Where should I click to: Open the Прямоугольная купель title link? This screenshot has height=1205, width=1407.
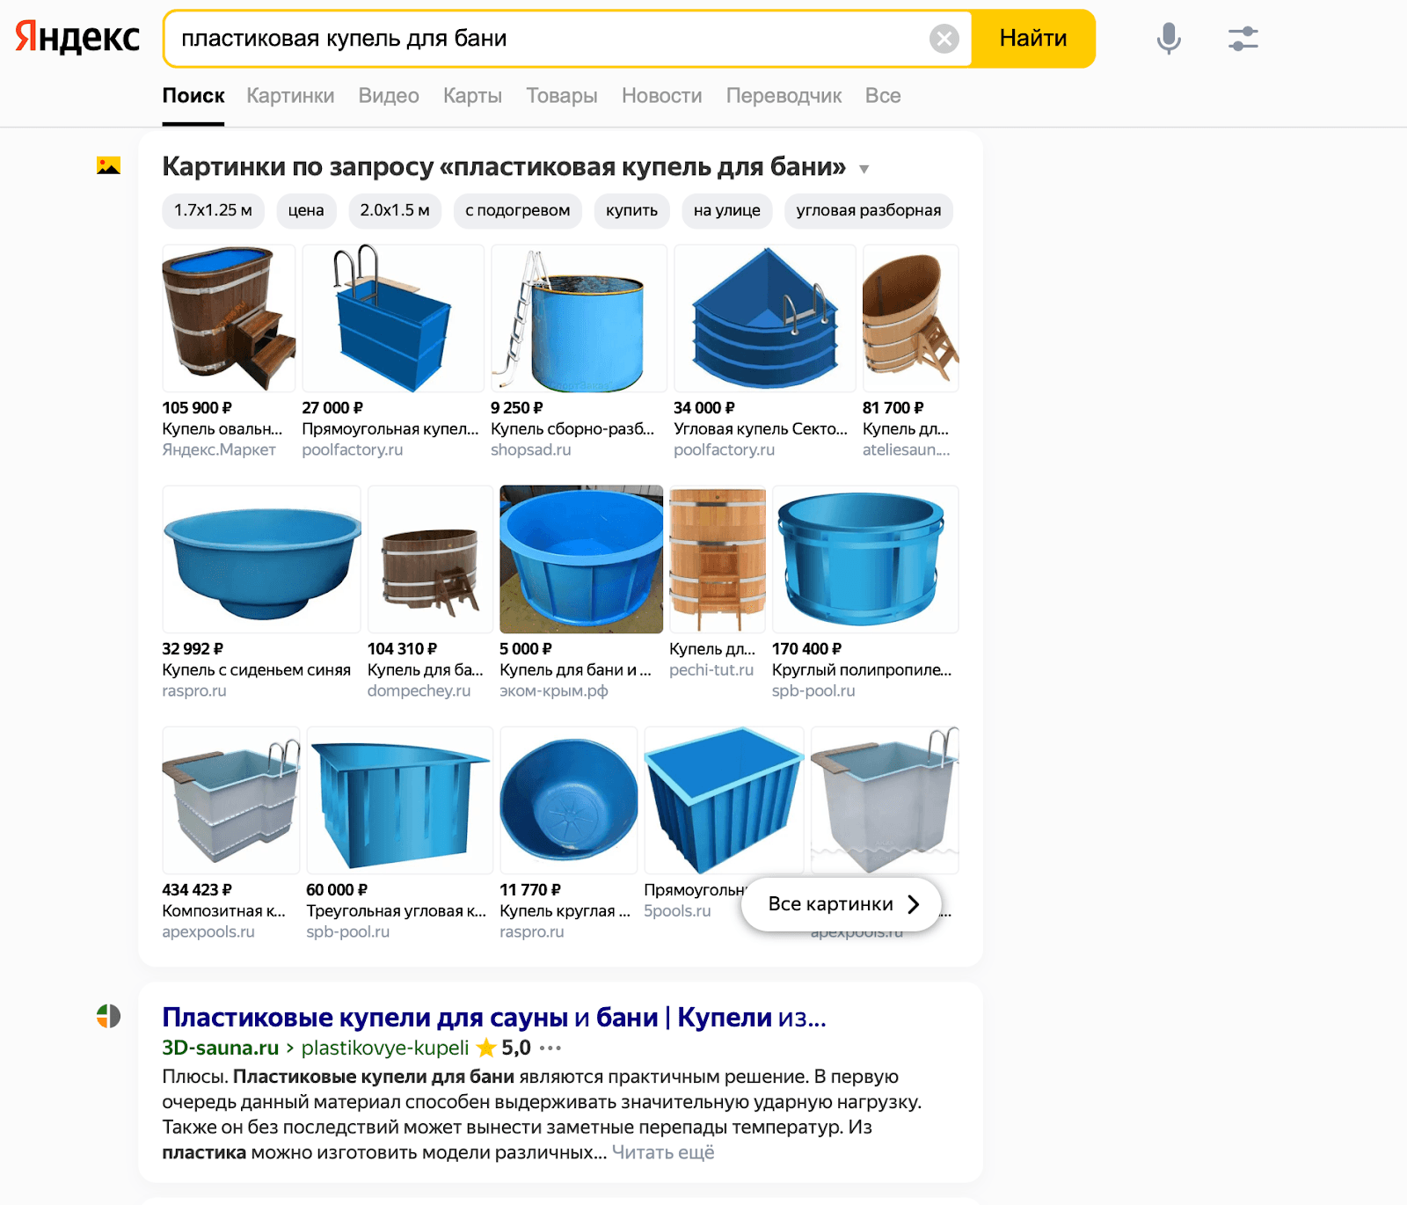[390, 429]
